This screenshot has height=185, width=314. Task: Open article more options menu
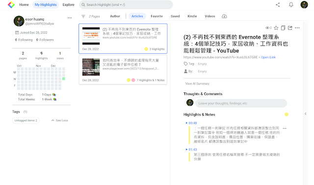pos(297,28)
